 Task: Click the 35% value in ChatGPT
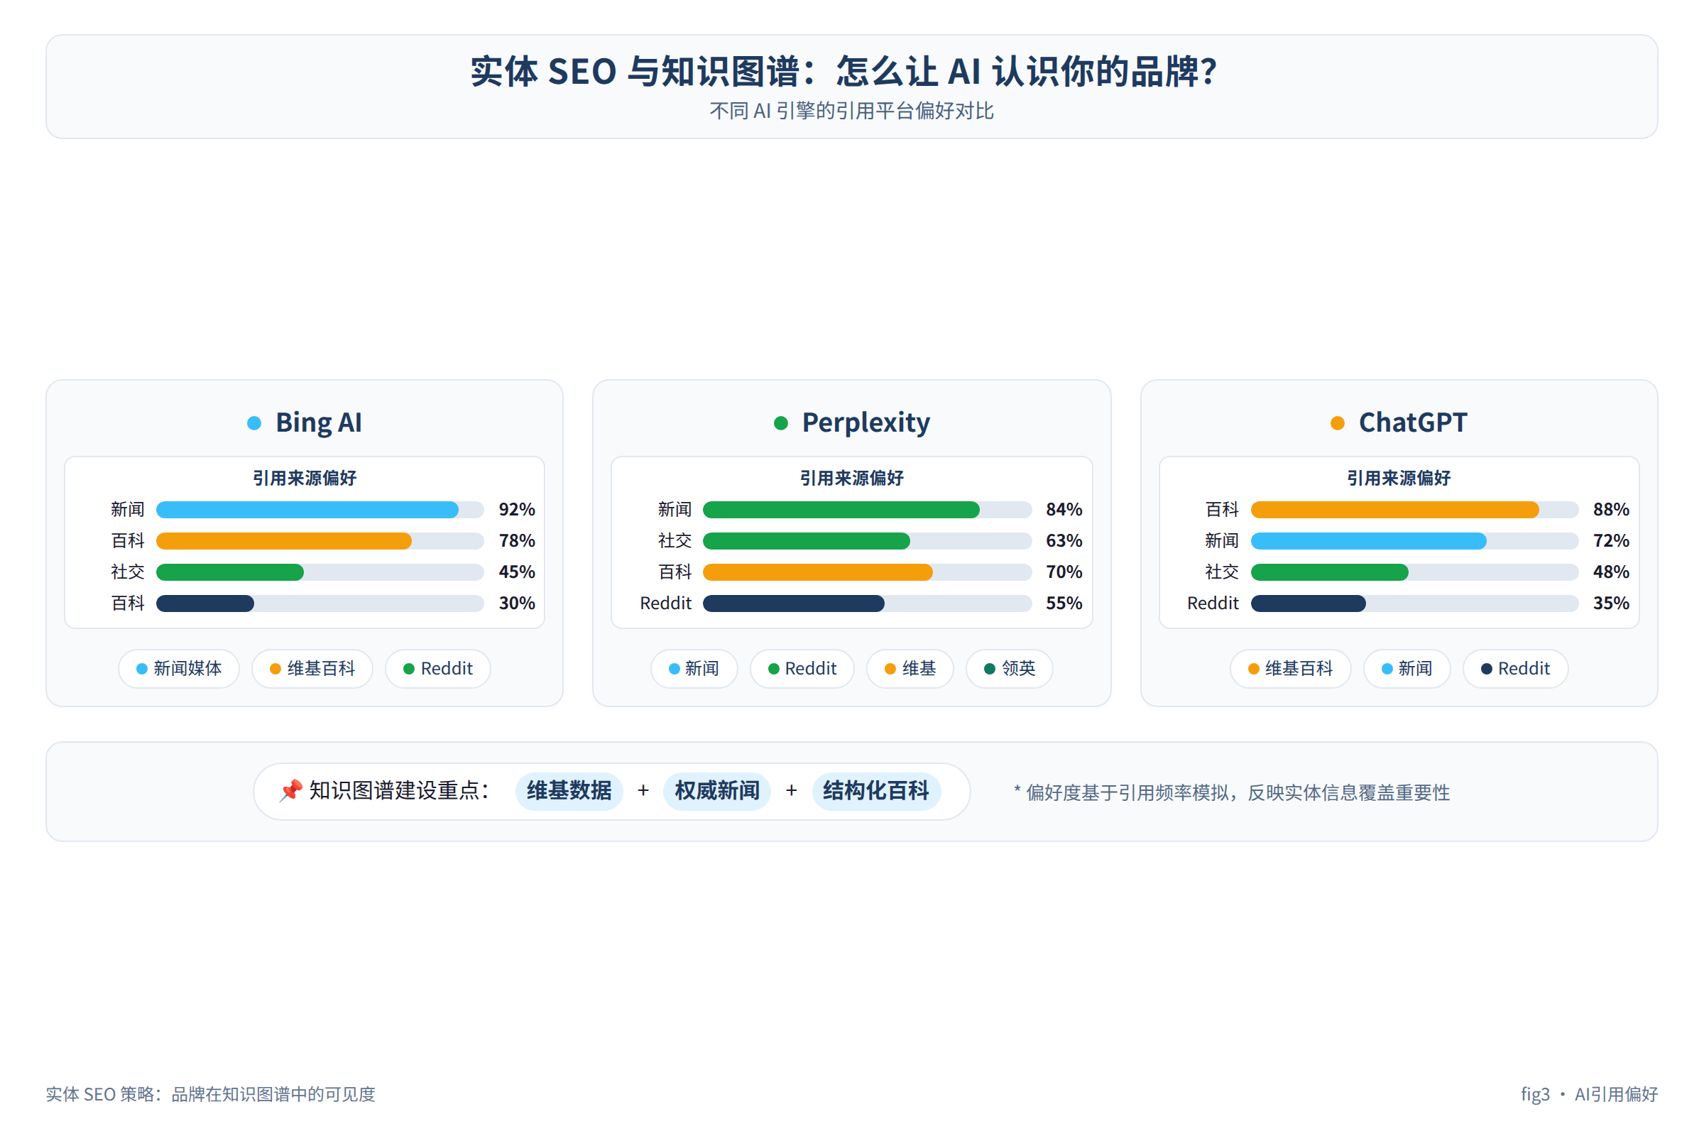coord(1611,603)
